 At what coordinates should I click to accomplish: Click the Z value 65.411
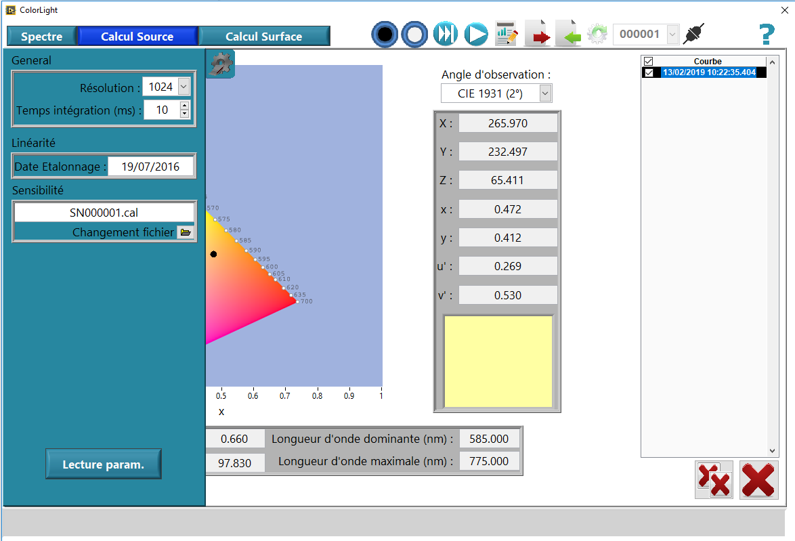507,180
